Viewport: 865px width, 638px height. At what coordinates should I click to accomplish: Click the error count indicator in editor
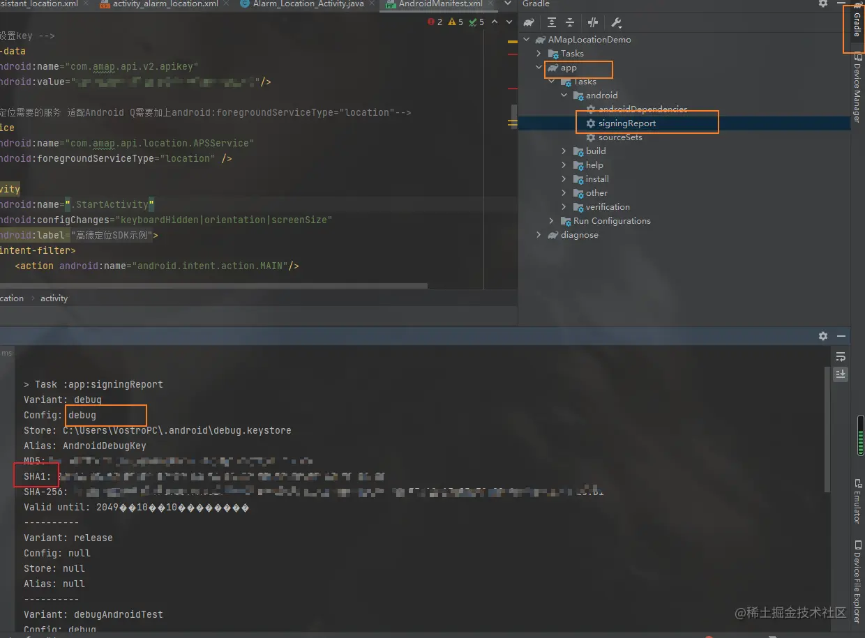point(435,22)
